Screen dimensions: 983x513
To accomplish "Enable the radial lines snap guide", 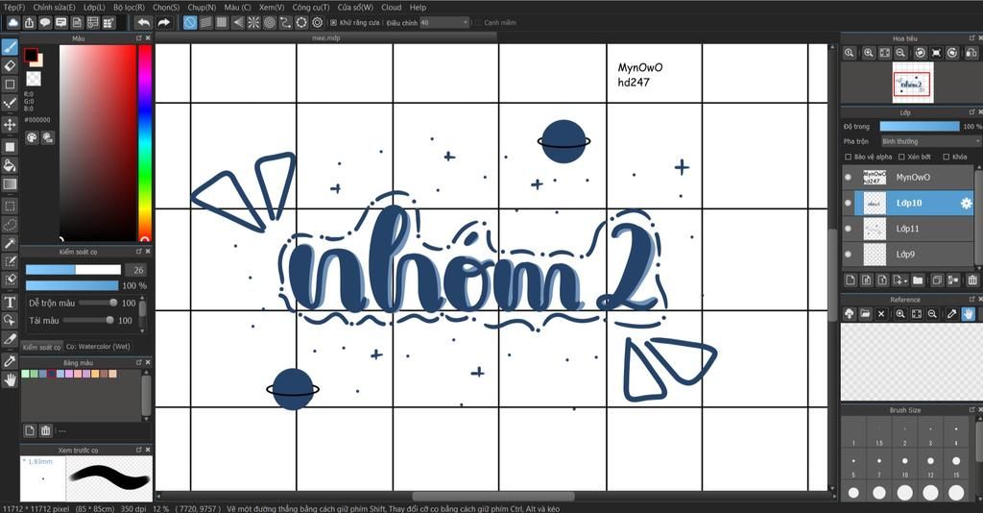I will pos(253,23).
